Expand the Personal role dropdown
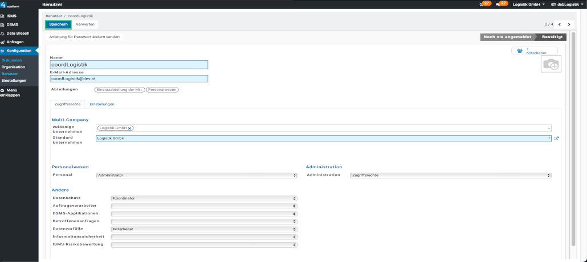Viewport: 587px width, 262px height. (x=196, y=175)
